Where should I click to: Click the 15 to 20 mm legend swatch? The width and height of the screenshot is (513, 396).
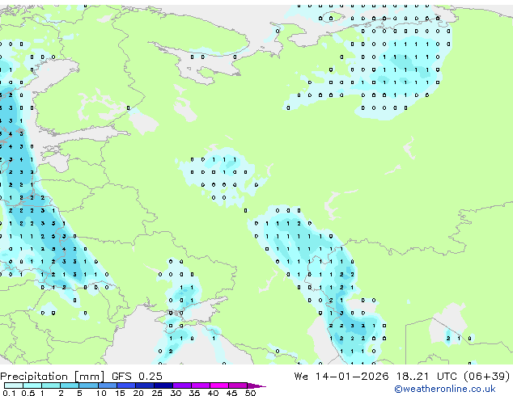(x=126, y=385)
